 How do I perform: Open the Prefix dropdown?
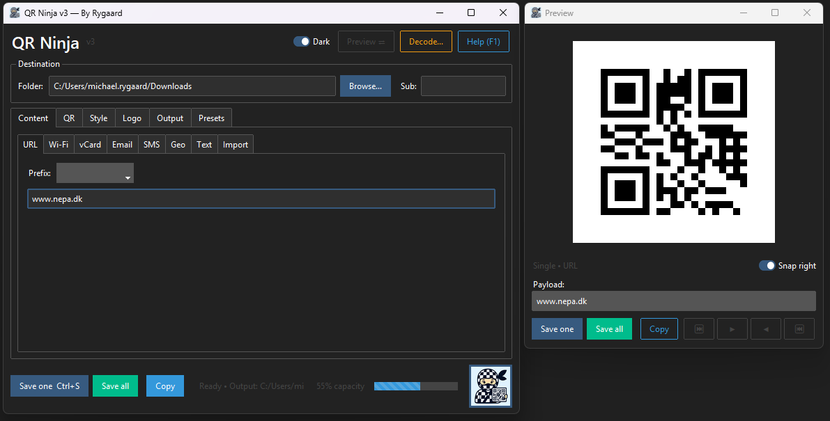point(95,173)
